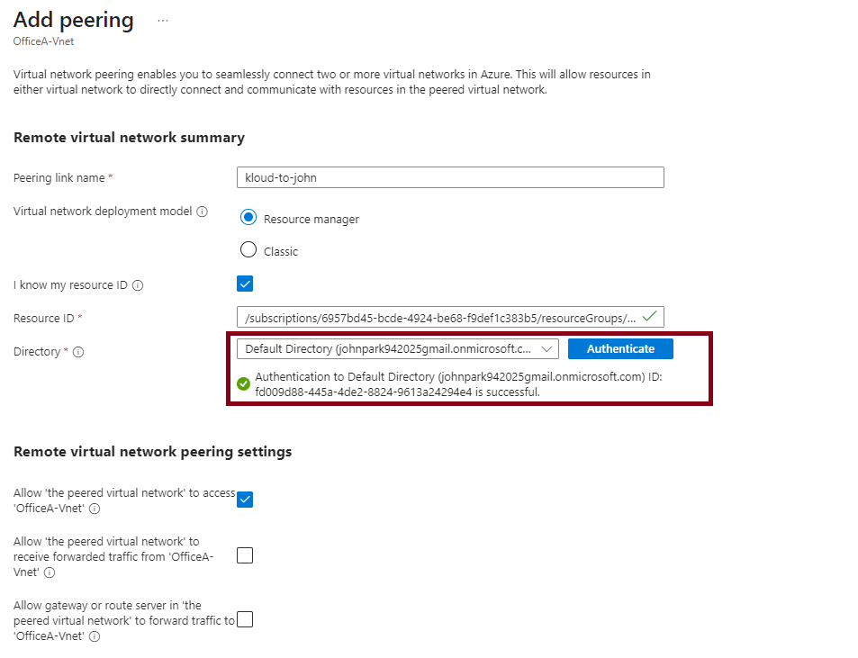Click into the Resource ID input field
The height and width of the screenshot is (658, 858).
[439, 317]
